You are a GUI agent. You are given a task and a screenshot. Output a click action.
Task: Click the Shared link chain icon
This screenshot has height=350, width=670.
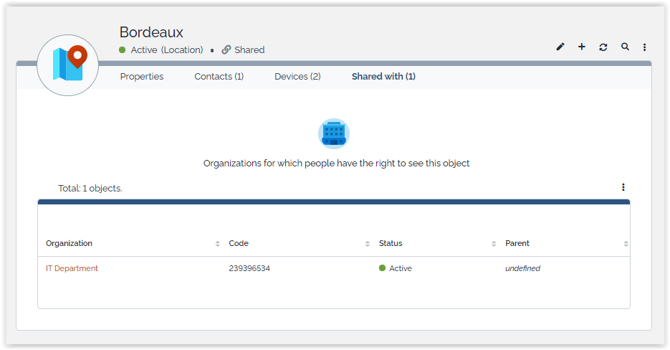tap(226, 50)
